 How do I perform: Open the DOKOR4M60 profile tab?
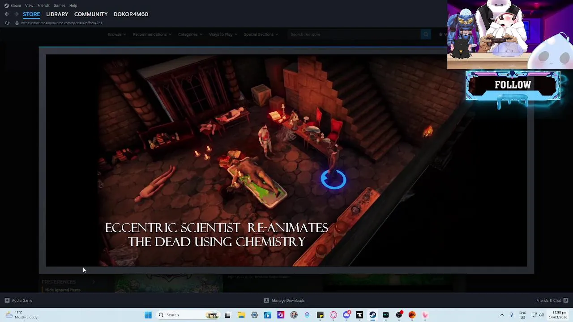pos(131,14)
